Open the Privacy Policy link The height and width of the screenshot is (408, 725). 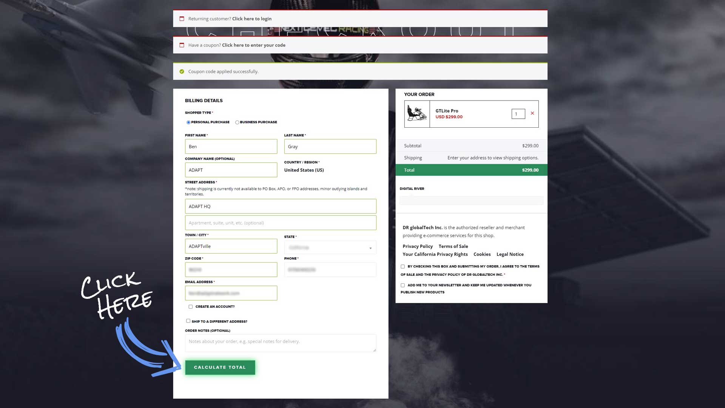click(x=417, y=246)
